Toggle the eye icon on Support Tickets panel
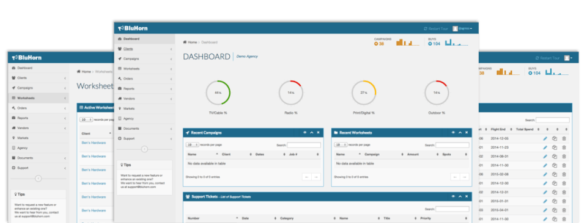 click(453, 196)
